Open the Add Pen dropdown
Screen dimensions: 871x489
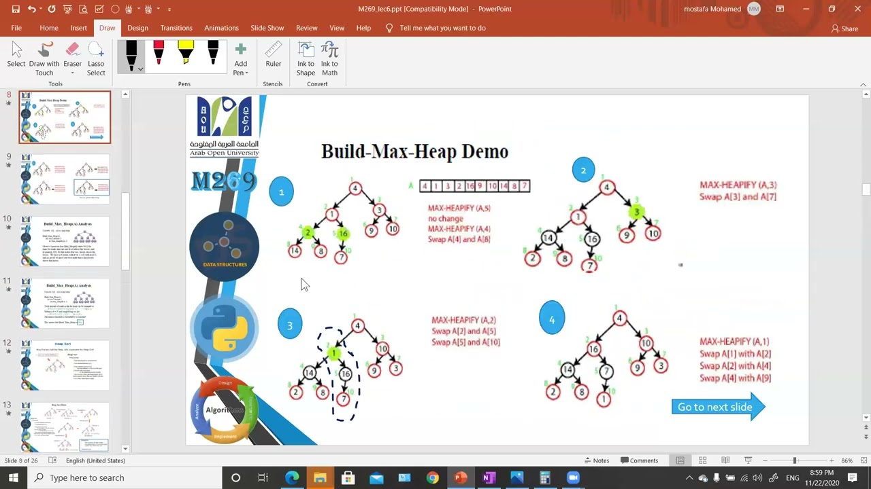pyautogui.click(x=241, y=59)
